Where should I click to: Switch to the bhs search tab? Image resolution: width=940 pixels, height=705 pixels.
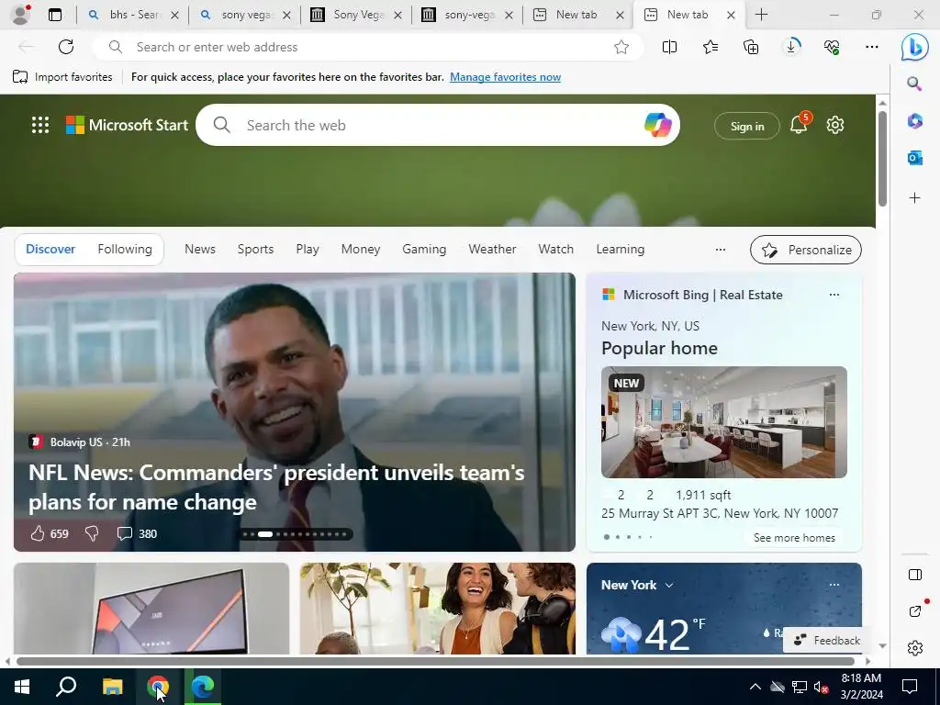[132, 15]
